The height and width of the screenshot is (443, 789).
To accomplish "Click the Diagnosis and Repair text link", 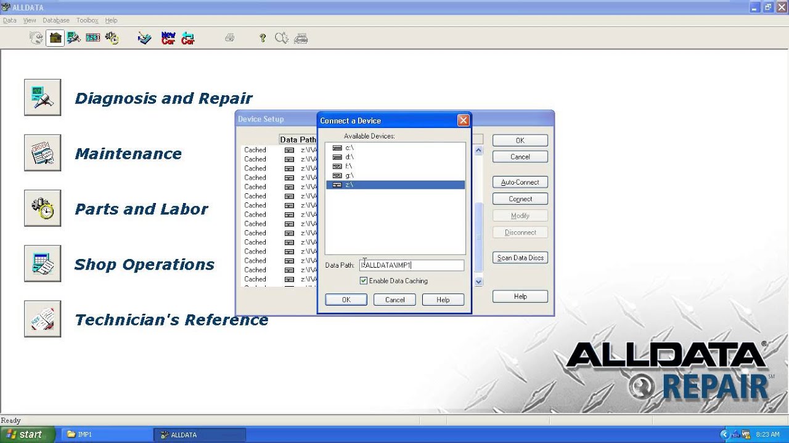I will pyautogui.click(x=163, y=98).
